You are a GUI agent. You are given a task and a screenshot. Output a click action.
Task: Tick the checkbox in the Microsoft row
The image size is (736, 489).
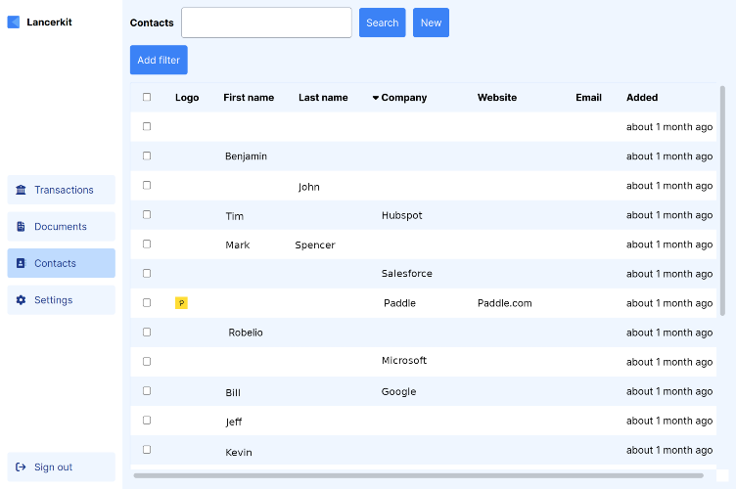[147, 362]
